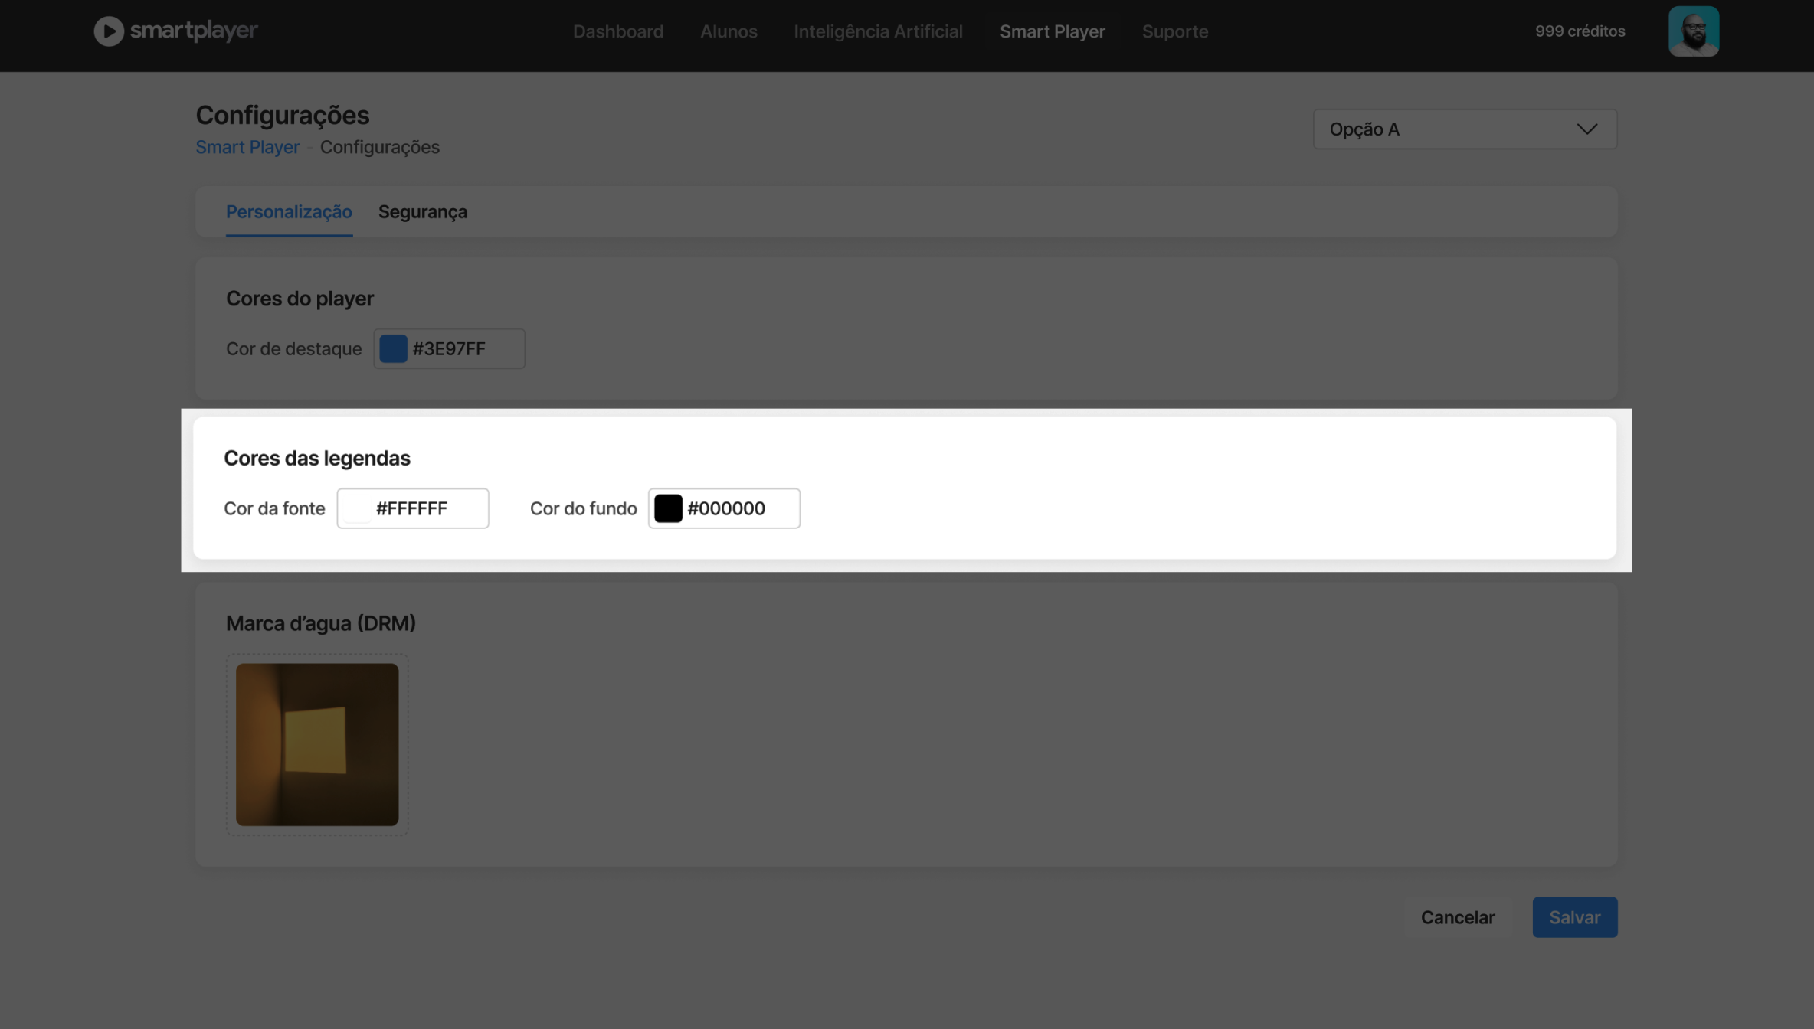Expand the Opção A dropdown chevron

coord(1586,129)
